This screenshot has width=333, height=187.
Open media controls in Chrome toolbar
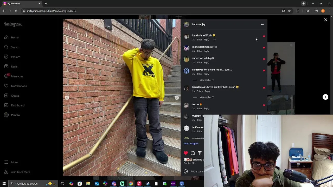(317, 11)
